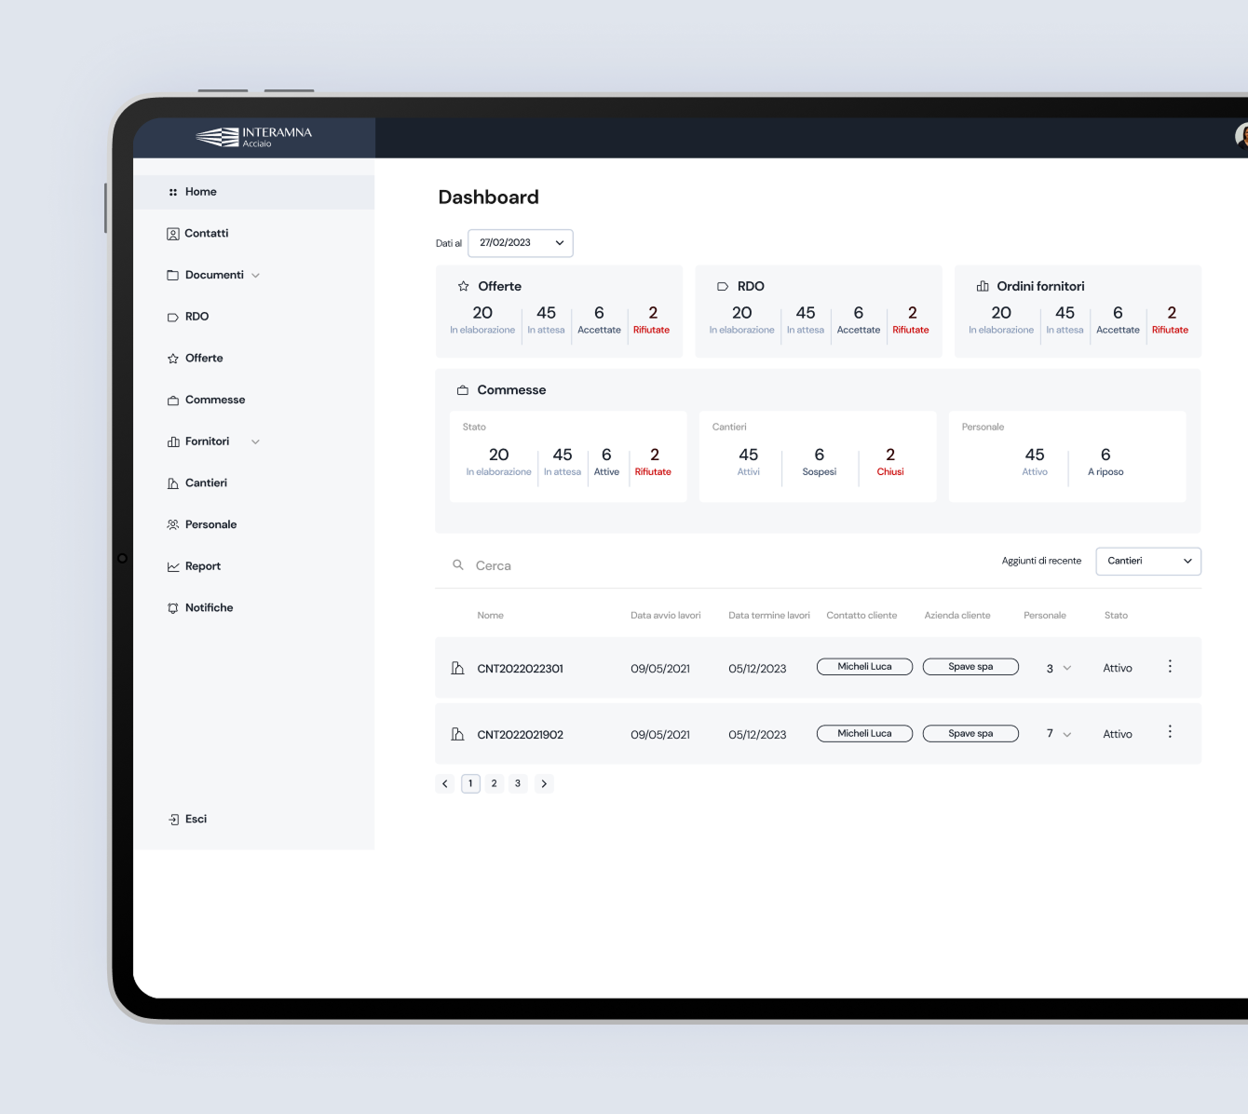Select page 3 in pagination

518,784
